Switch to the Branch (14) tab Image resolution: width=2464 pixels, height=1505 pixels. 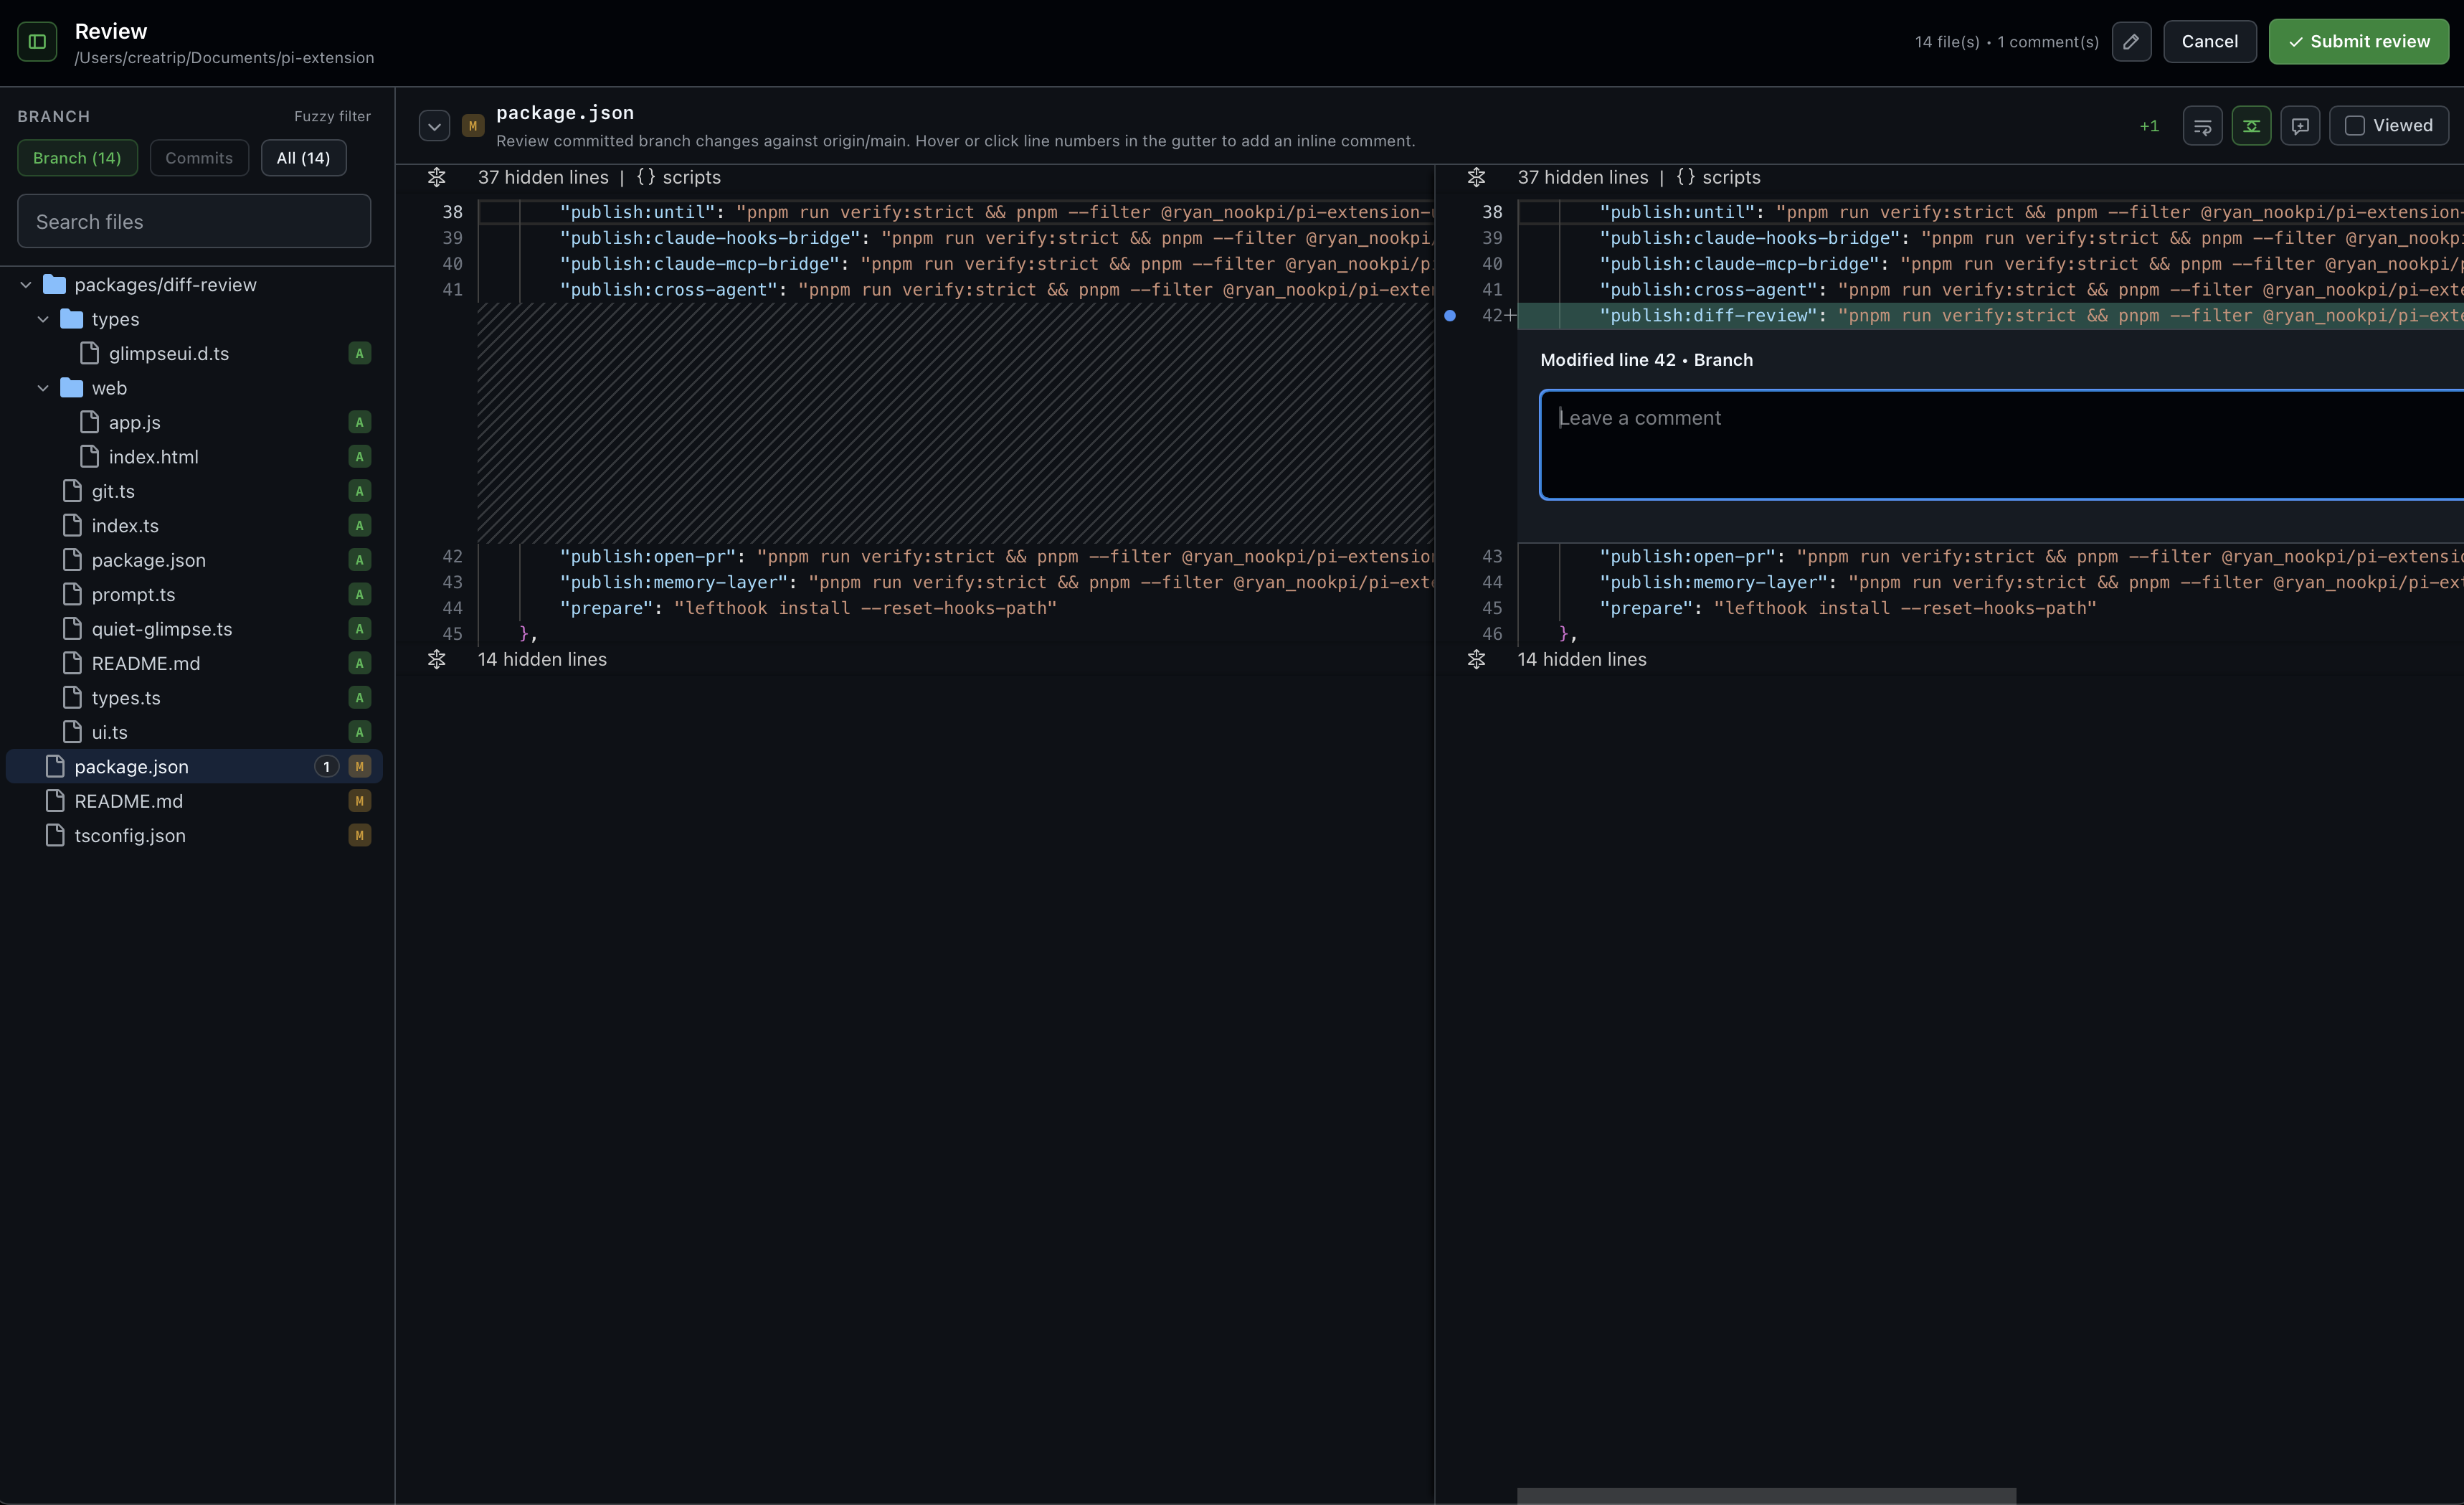77,158
